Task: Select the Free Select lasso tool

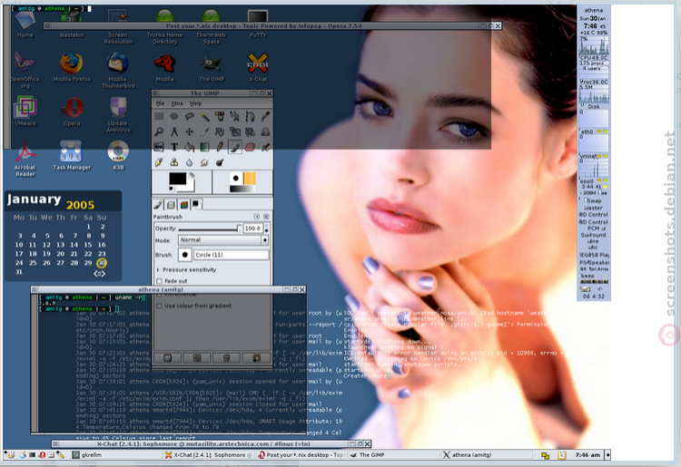Action: coord(190,116)
